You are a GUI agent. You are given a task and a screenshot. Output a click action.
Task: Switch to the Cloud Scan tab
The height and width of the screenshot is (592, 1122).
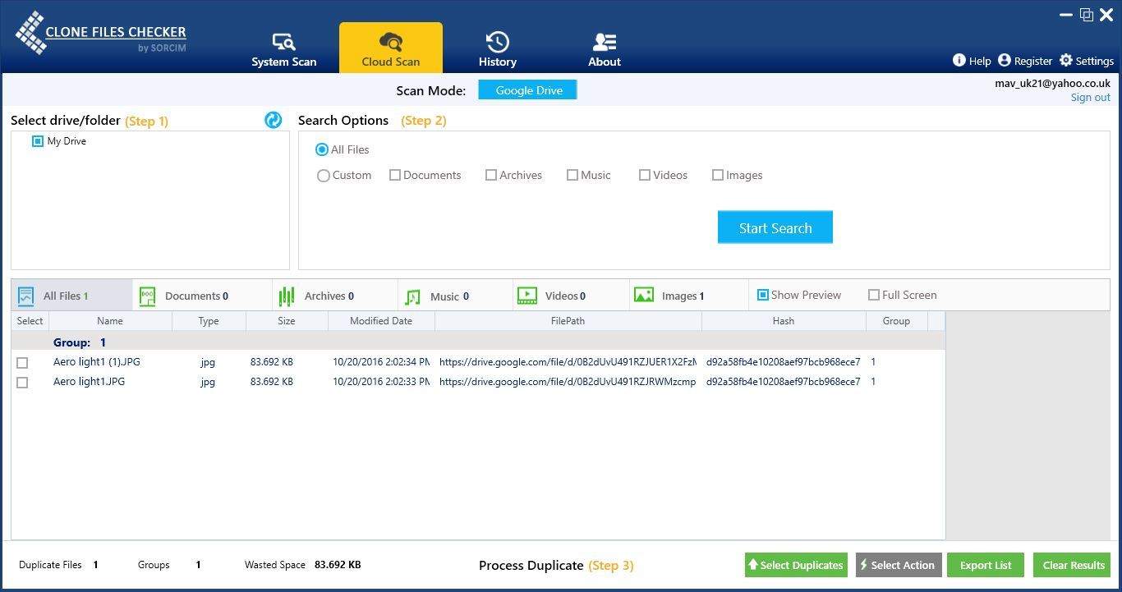click(x=391, y=49)
